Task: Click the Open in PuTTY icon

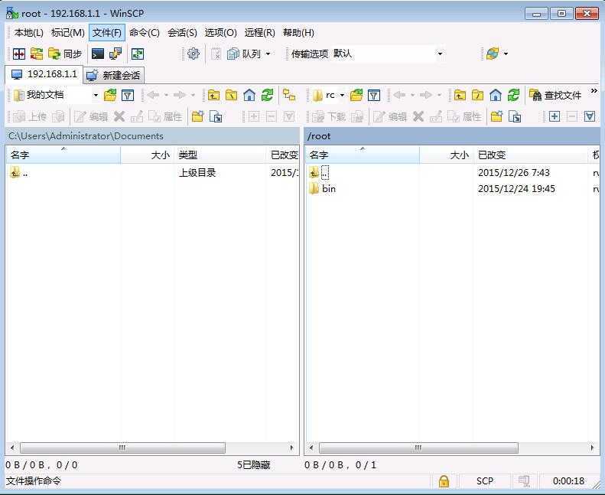Action: [x=115, y=54]
